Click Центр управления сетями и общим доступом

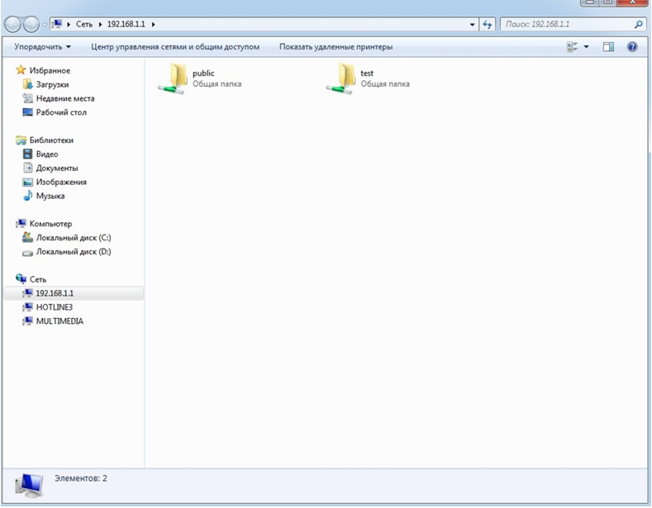point(175,47)
